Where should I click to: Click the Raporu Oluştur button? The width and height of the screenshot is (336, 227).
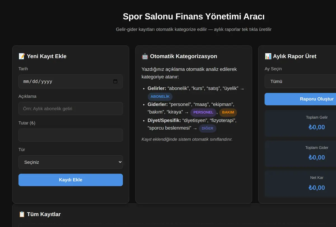click(300, 99)
